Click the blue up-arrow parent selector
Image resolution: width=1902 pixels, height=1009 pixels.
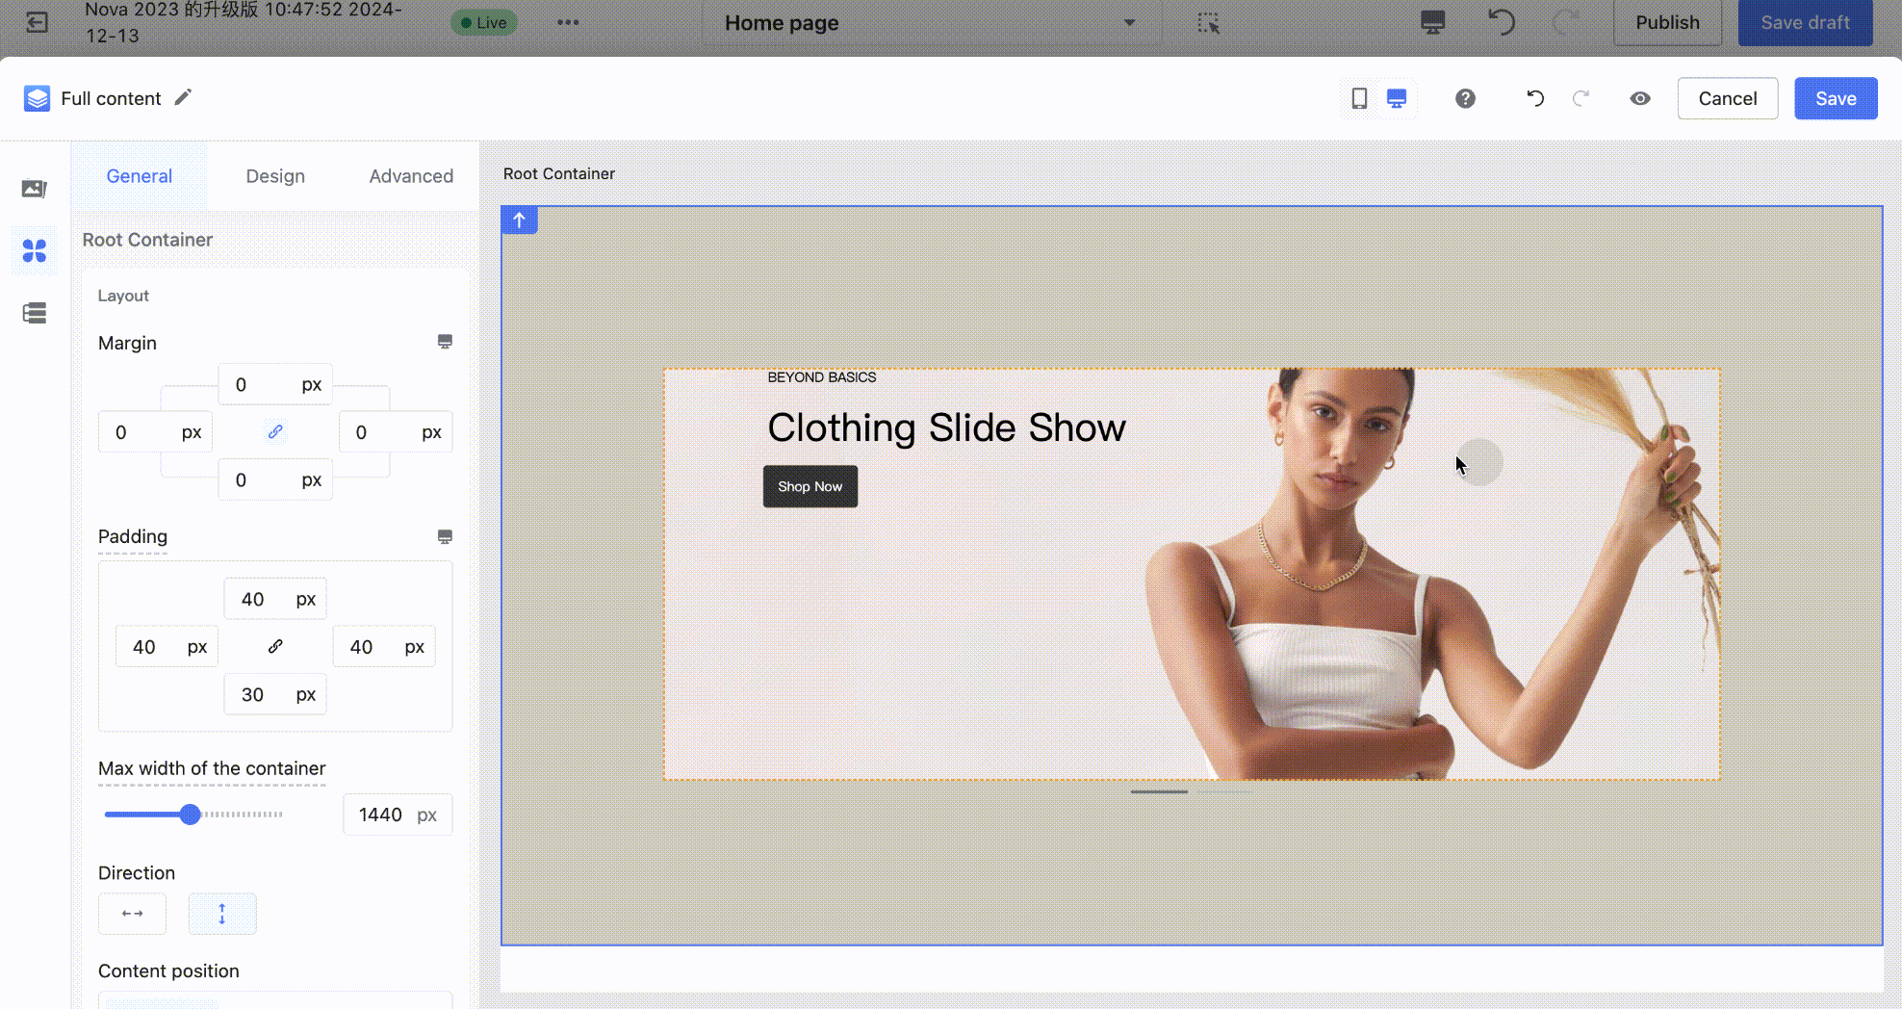click(519, 220)
